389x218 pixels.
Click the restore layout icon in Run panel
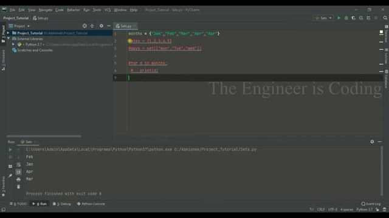point(10,167)
